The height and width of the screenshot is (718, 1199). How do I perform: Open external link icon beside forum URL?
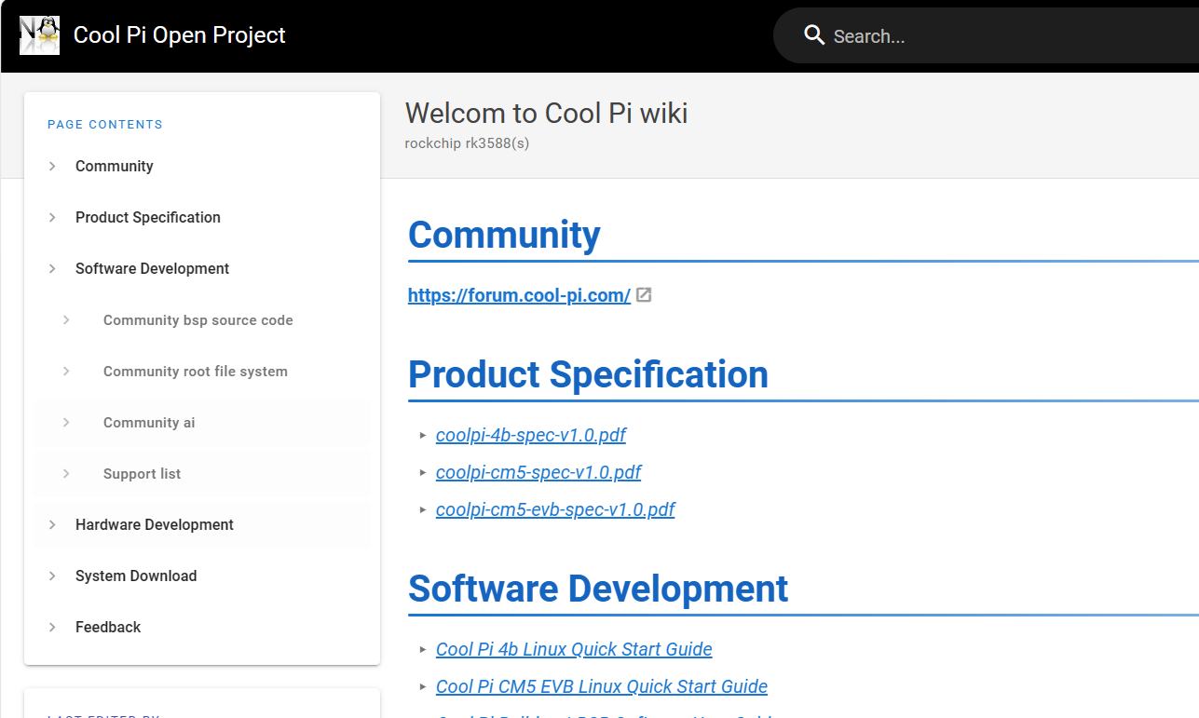pyautogui.click(x=644, y=295)
